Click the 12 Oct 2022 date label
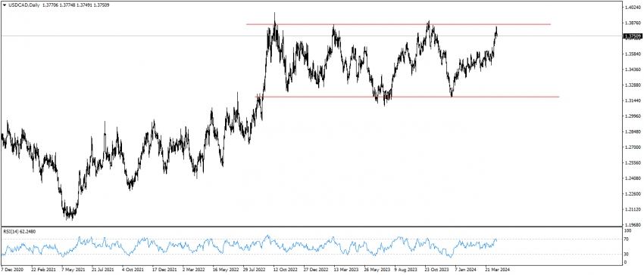 click(286, 270)
